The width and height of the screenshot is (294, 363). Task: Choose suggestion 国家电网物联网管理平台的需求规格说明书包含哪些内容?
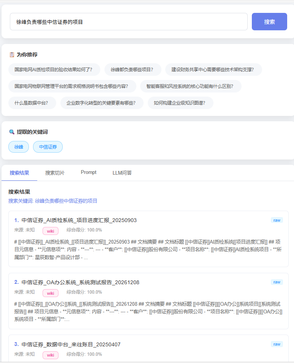[x=72, y=86]
